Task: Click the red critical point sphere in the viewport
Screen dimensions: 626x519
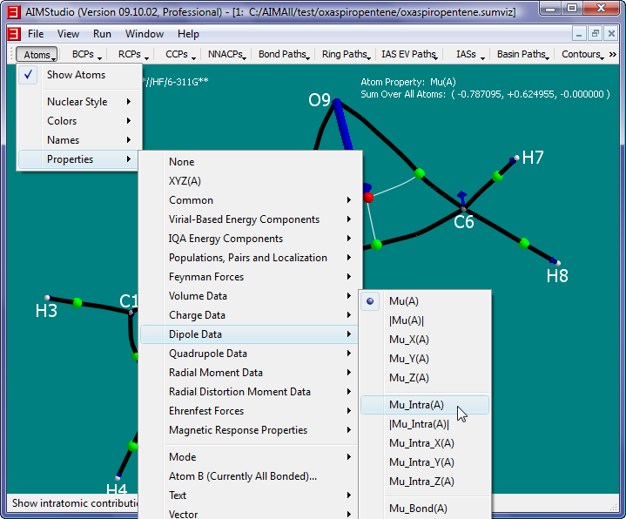Action: (x=368, y=198)
